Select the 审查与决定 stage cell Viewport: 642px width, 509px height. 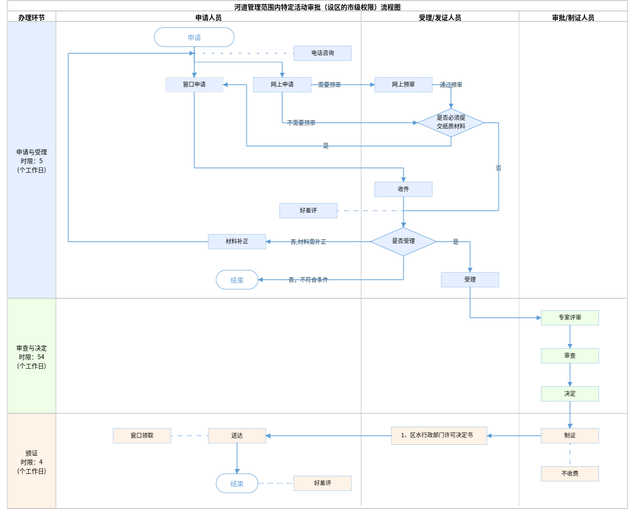(x=31, y=356)
